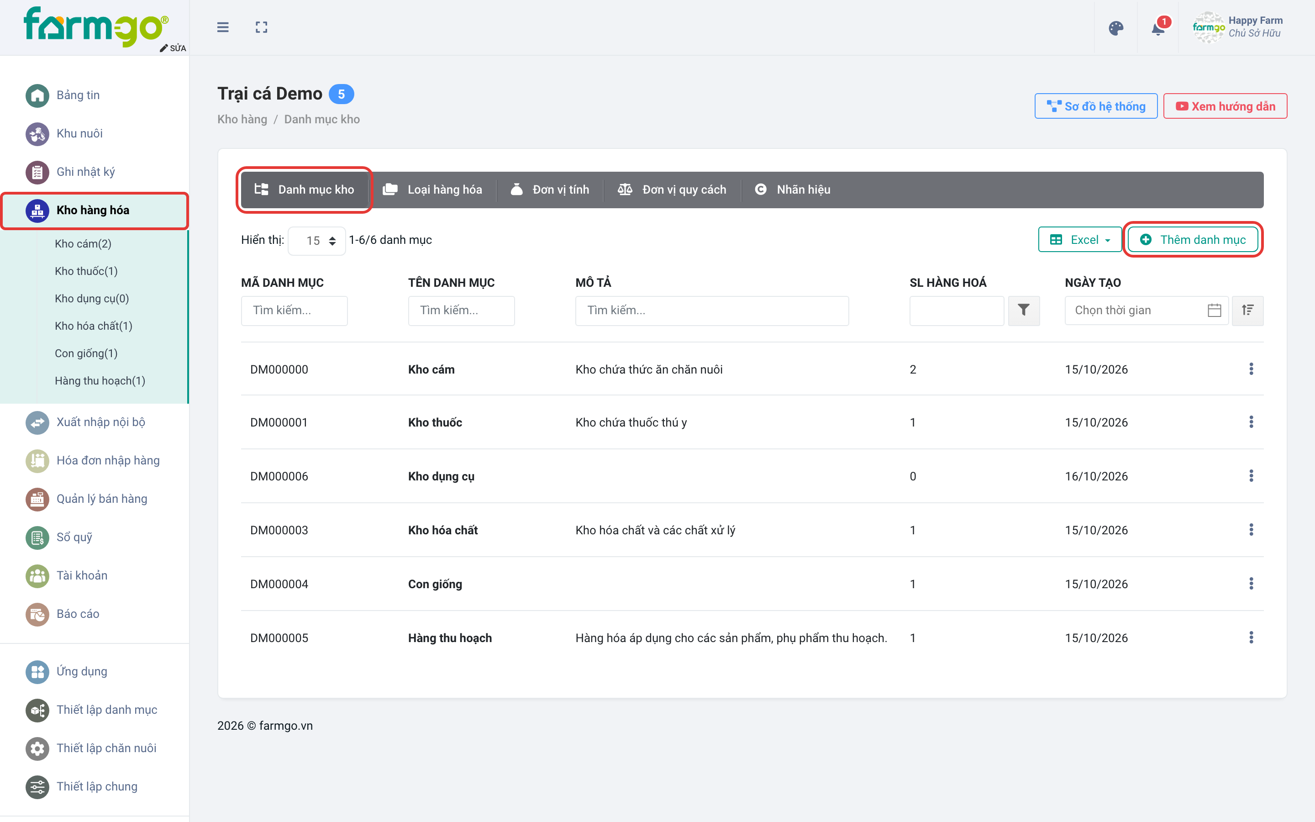Open the Hiển thị 15 rows dropdown
The width and height of the screenshot is (1315, 822).
(x=317, y=240)
